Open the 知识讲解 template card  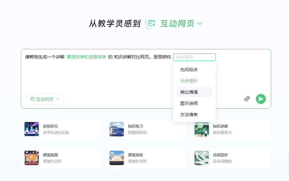[231, 129]
